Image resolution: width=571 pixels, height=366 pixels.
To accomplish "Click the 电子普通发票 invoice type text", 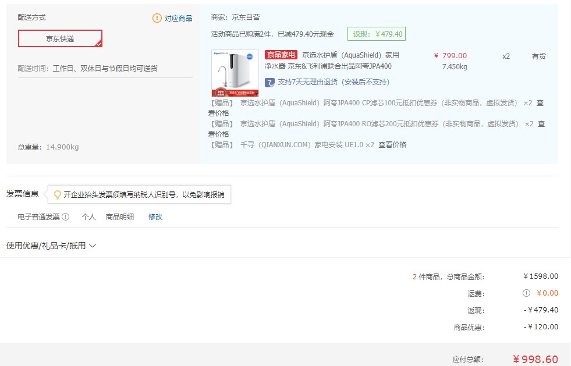I will [38, 217].
